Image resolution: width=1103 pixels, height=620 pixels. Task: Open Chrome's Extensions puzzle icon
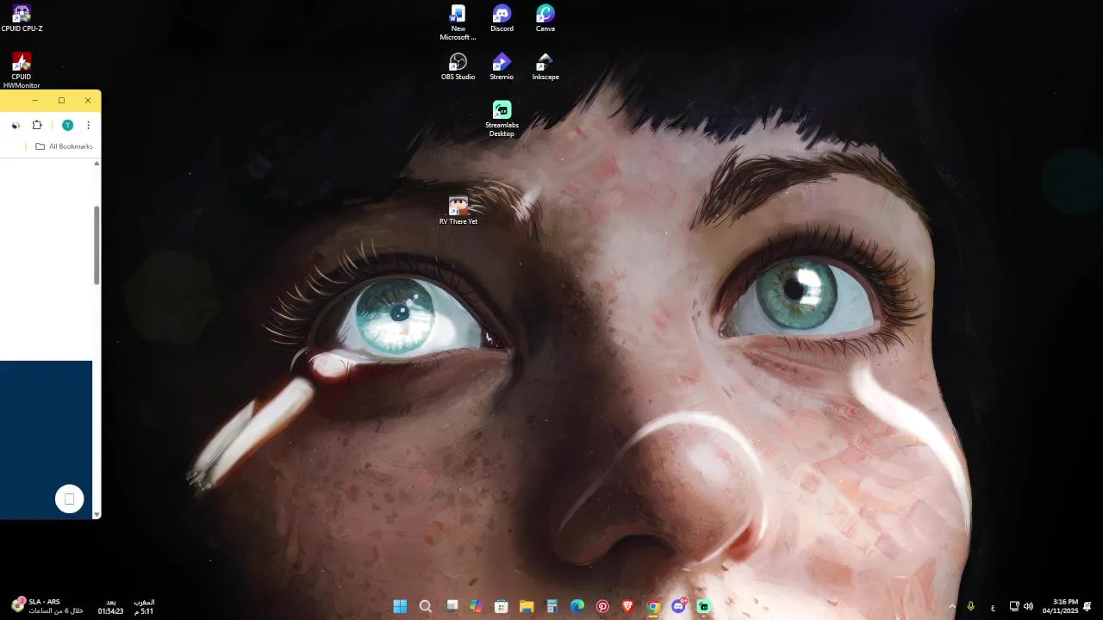(37, 125)
